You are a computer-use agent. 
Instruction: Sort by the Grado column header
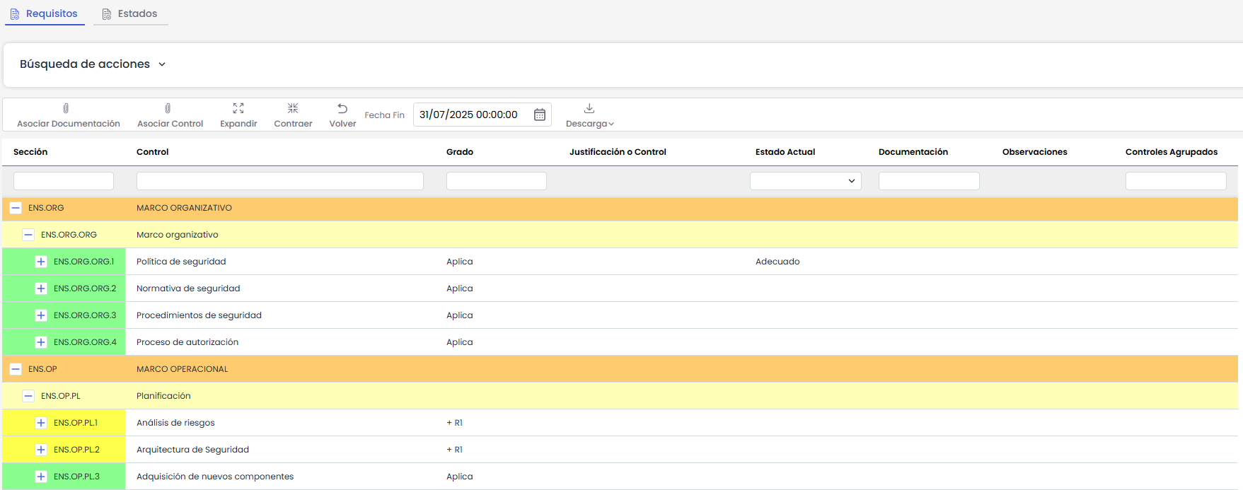click(460, 152)
